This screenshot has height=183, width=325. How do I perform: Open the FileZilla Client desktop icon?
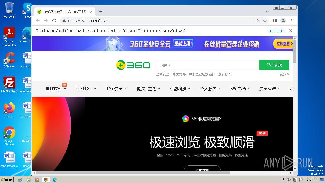(9, 85)
